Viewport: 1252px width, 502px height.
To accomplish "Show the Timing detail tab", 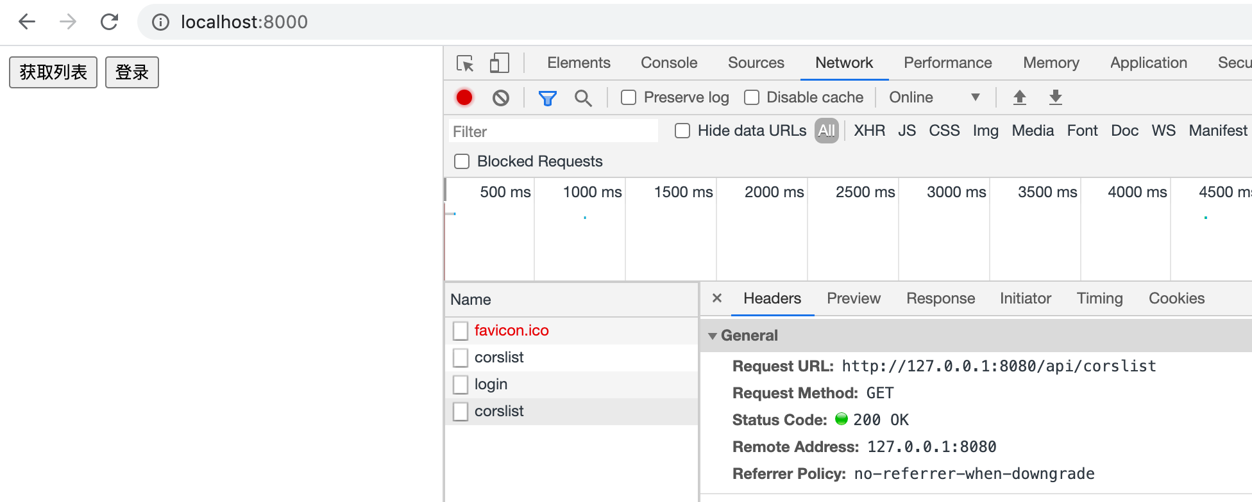I will [1099, 298].
